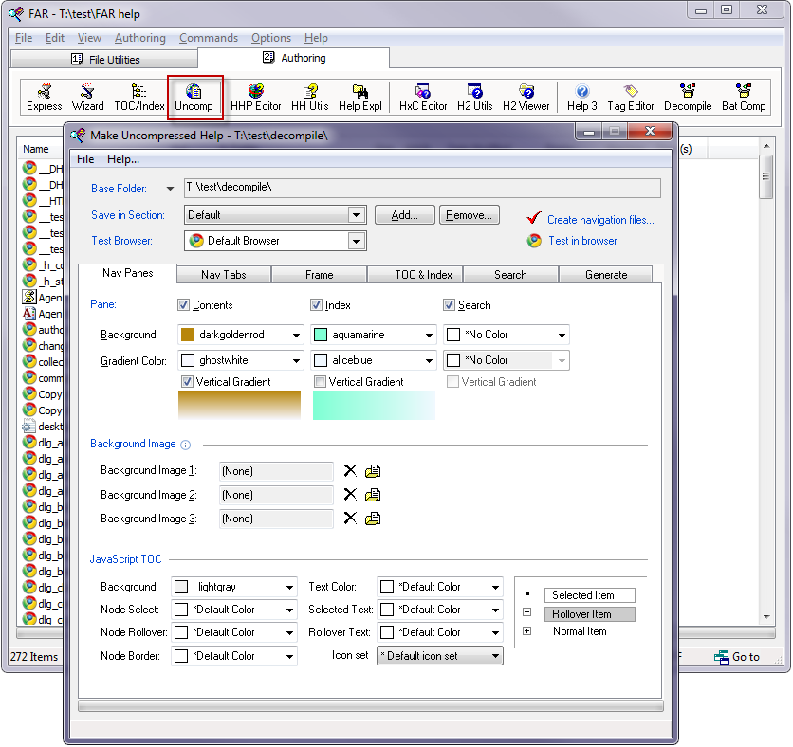793x747 pixels.
Task: Open the Icon set dropdown
Action: pos(494,656)
